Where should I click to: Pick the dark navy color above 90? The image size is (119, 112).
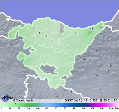click(x=83, y=105)
